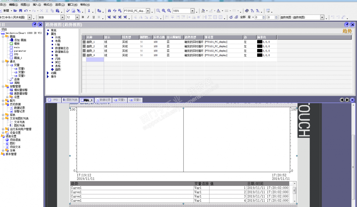The width and height of the screenshot is (357, 207).
Task: Undo last action toolbar icon
Action: [x=26, y=11]
